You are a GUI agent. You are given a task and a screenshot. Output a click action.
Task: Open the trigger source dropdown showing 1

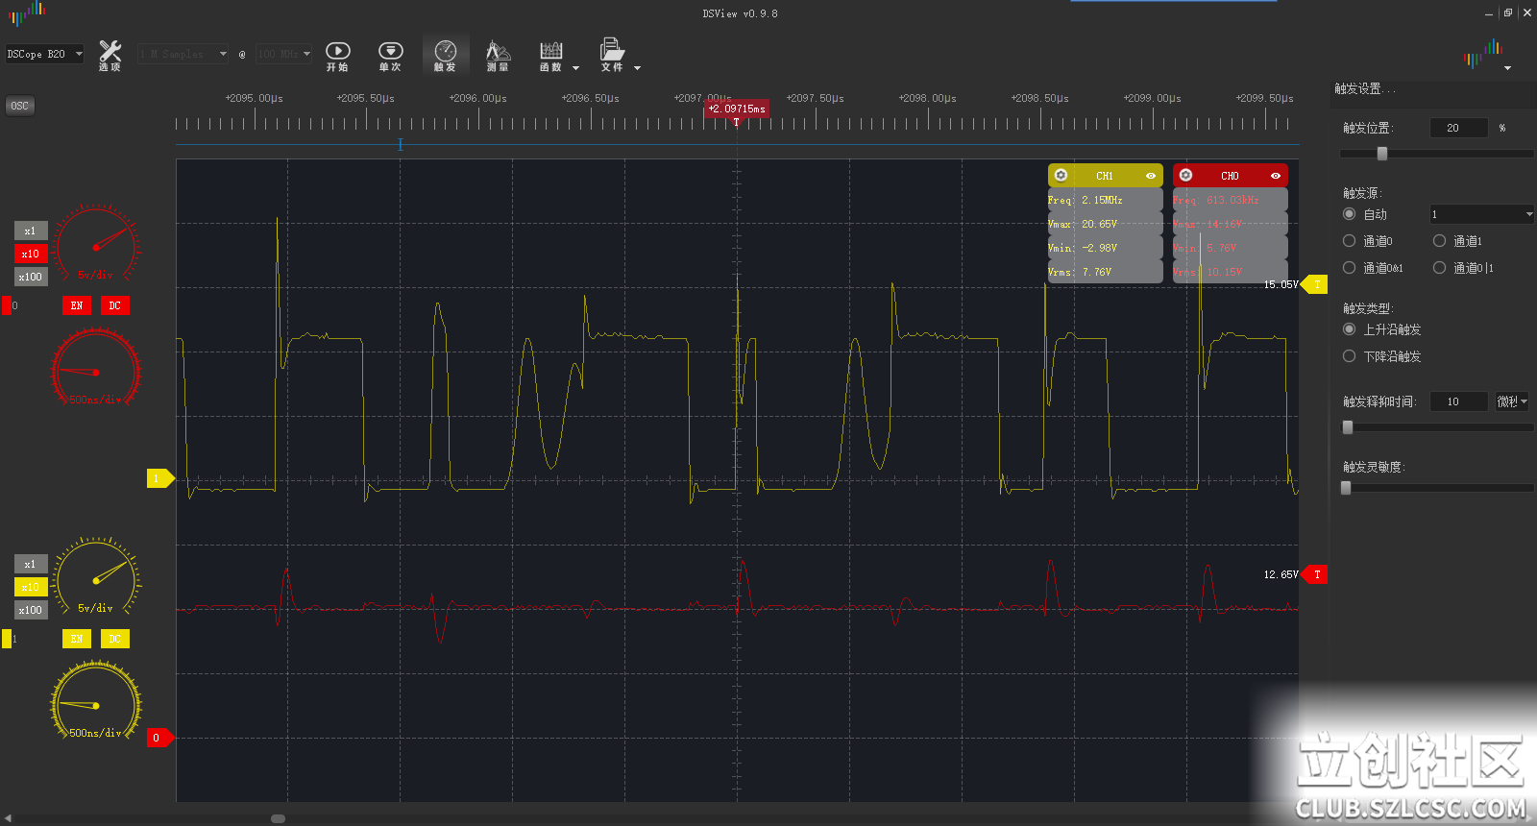click(1482, 214)
